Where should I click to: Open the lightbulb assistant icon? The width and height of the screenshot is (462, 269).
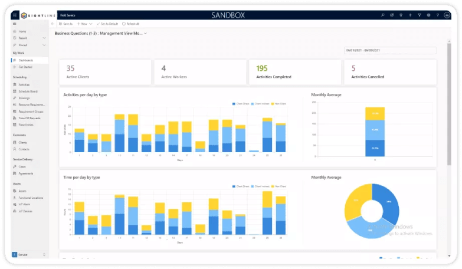pyautogui.click(x=401, y=15)
